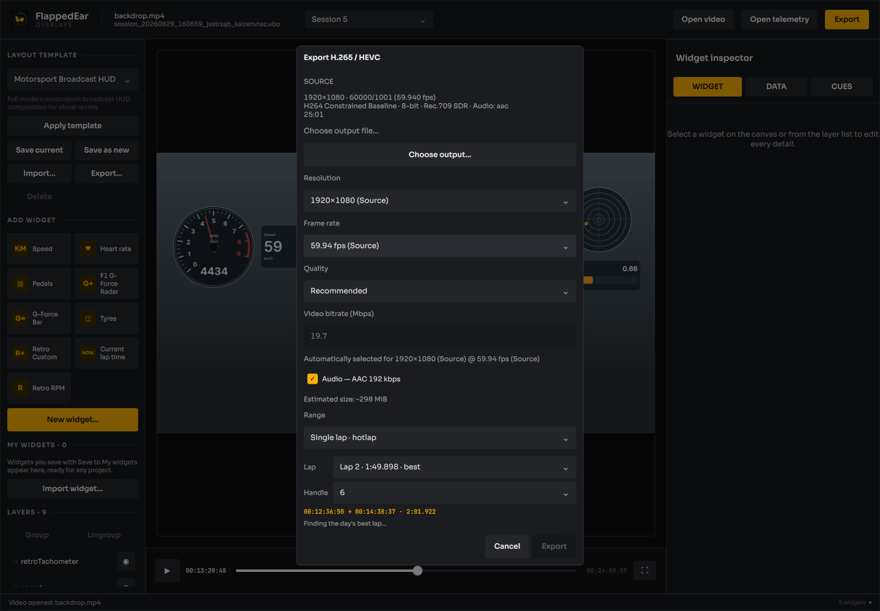The width and height of the screenshot is (880, 611).
Task: Open the Motorsport Broadcast HUD template dropdown
Action: 73,79
